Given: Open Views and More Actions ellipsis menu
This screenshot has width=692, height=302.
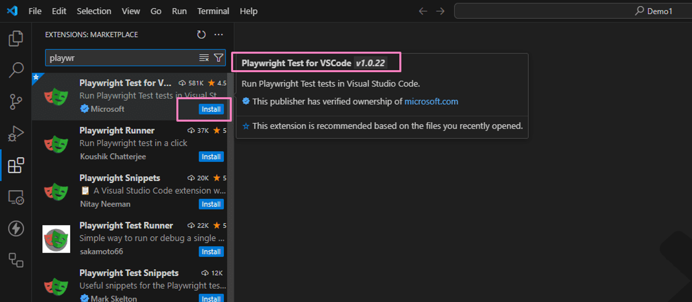Looking at the screenshot, I should (218, 35).
